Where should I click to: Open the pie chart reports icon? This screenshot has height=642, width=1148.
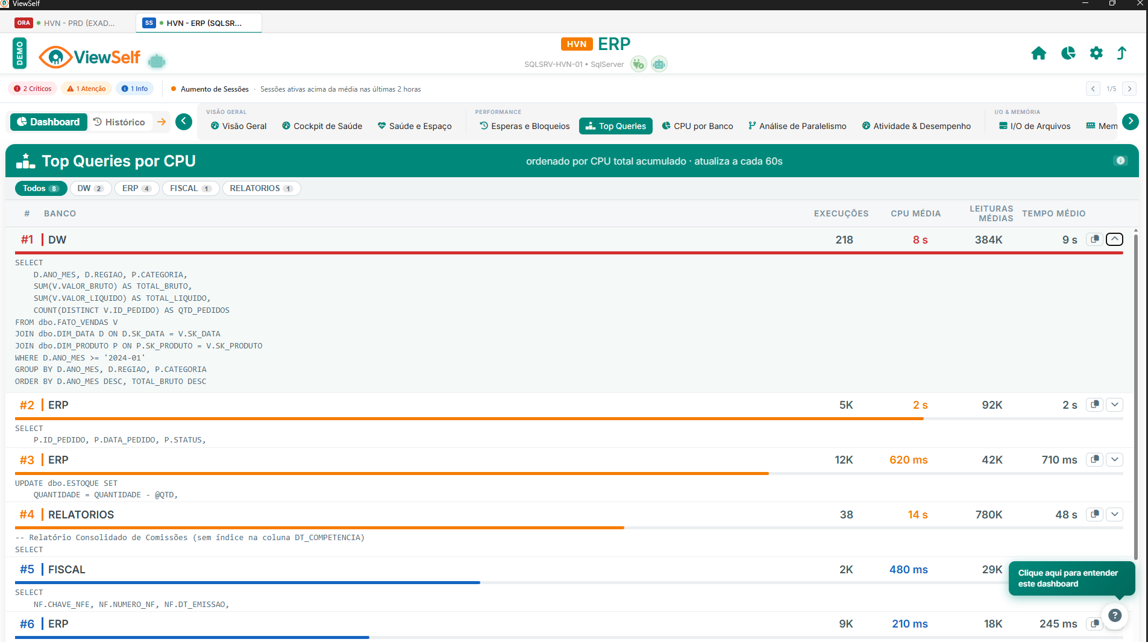(x=1068, y=53)
